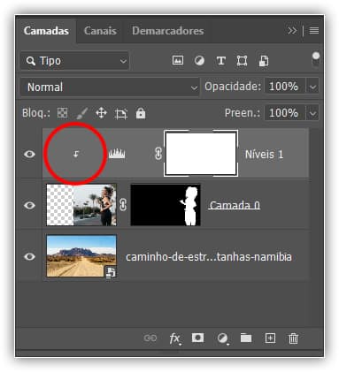
Task: Select the black silhouette mask of Camada 0
Action: (166, 205)
